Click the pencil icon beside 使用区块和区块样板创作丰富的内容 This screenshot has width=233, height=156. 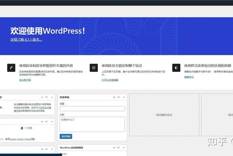(11, 68)
